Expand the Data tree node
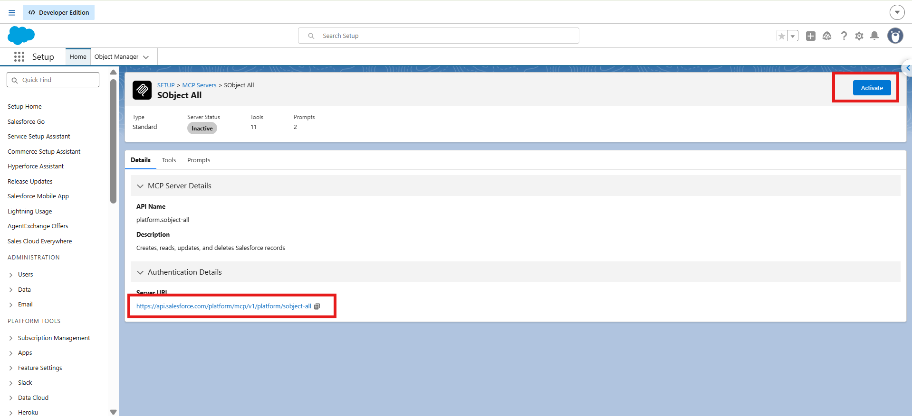The image size is (912, 416). tap(11, 290)
